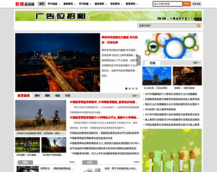Select the 动态 section heading tab
The width and height of the screenshot is (217, 172).
tap(90, 162)
